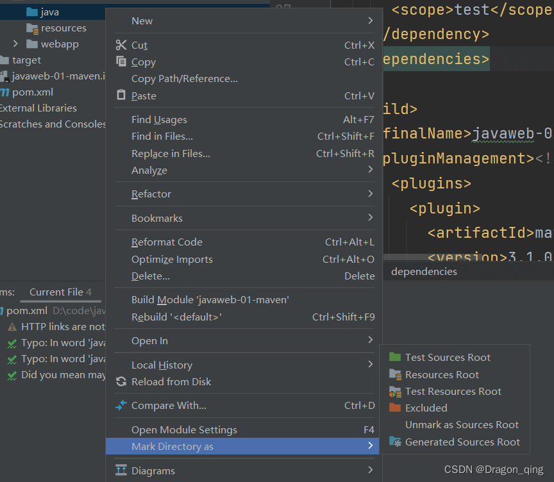Switch to the Current File tab

(56, 292)
